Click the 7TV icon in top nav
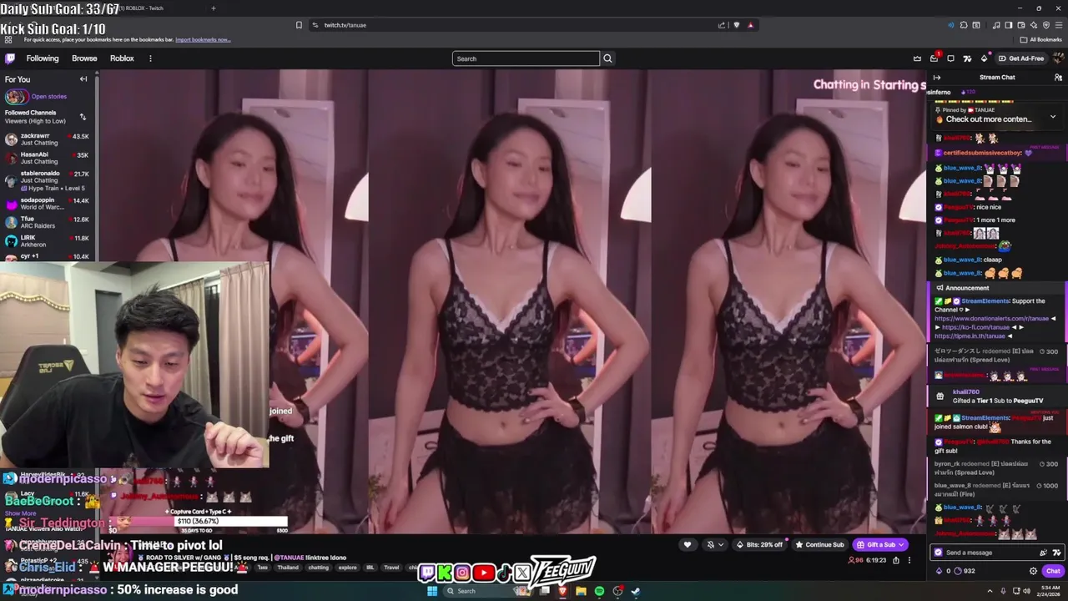 click(967, 58)
